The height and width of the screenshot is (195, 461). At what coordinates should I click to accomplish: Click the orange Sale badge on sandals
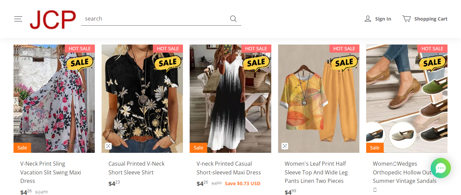click(375, 148)
